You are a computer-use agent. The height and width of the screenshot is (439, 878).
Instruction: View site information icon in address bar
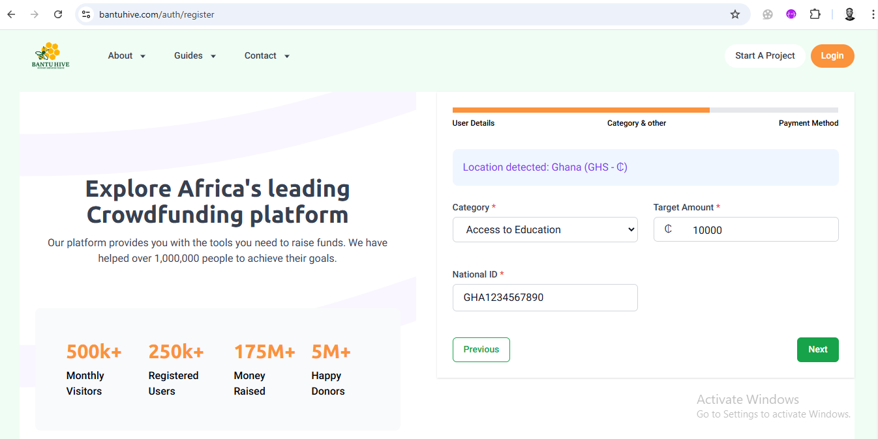86,14
